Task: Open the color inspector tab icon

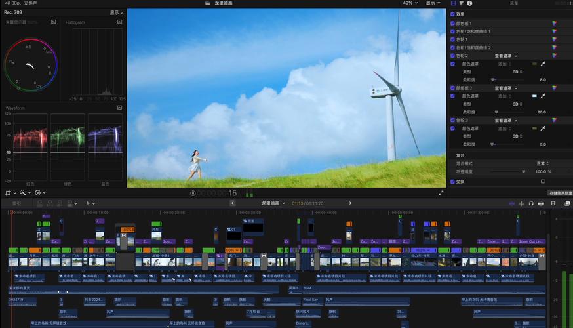Action: click(x=461, y=3)
